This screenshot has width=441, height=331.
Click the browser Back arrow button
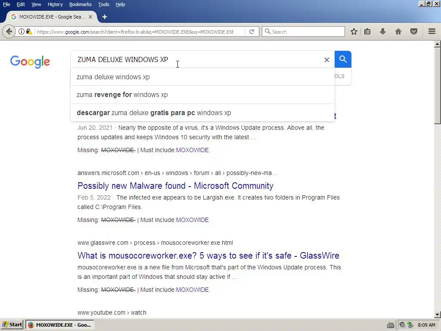[x=9, y=31]
